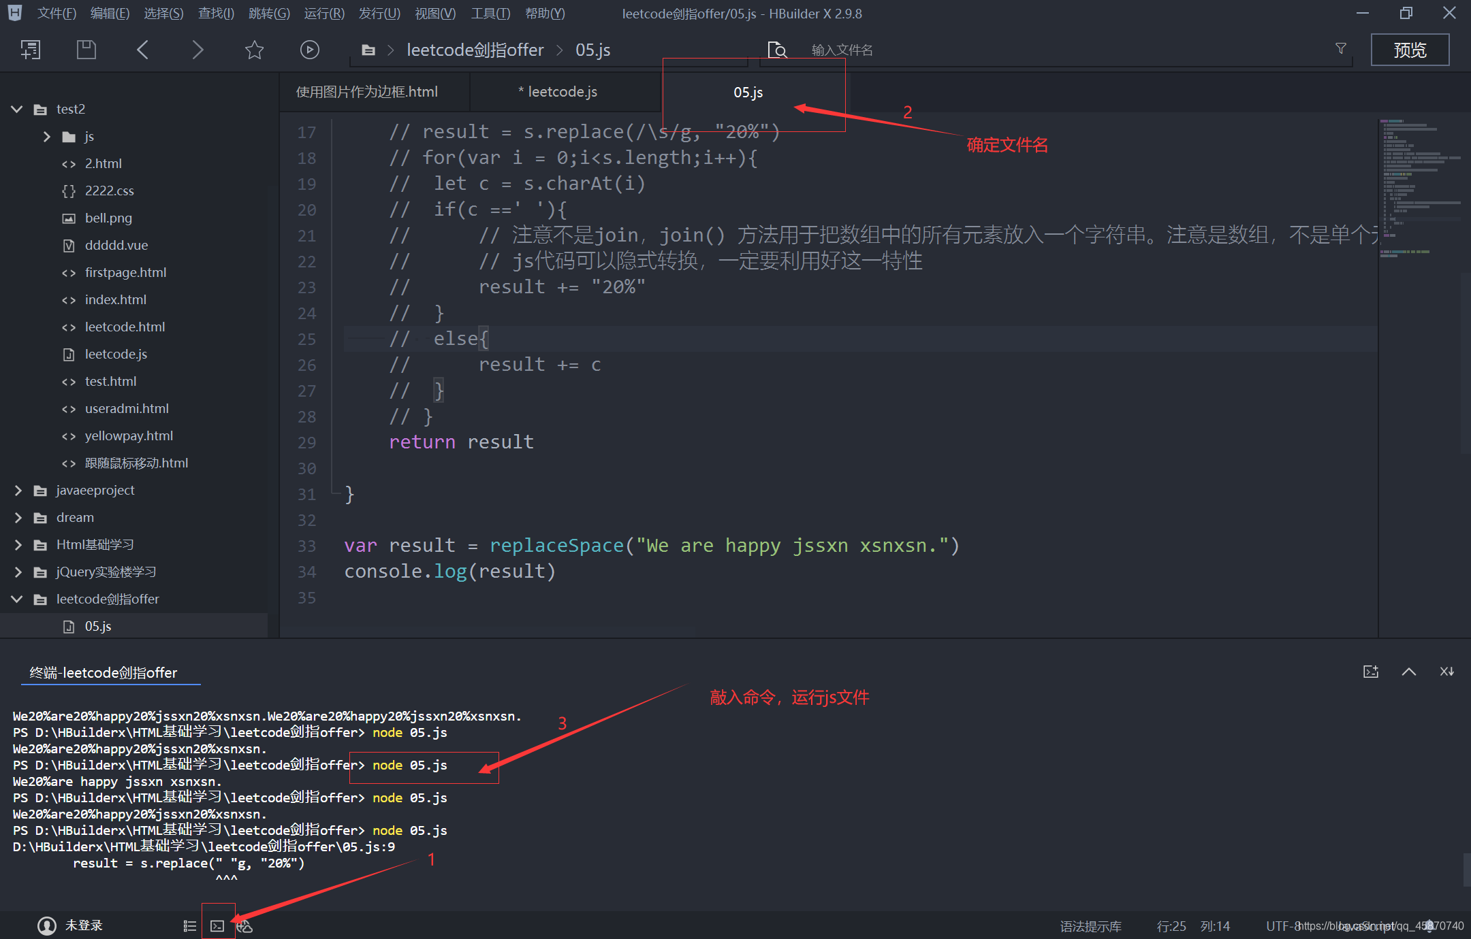Click the cloud sync icon in status bar
Screen dimensions: 1471x939
(244, 925)
